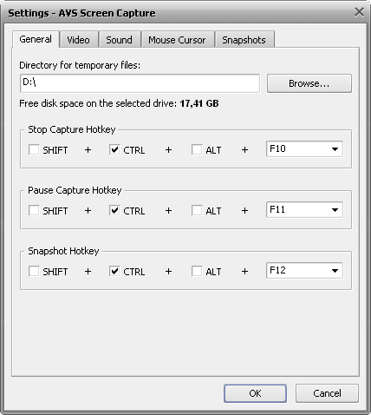The width and height of the screenshot is (371, 415).
Task: Close the Settings dialog with X icon
Action: click(x=359, y=12)
